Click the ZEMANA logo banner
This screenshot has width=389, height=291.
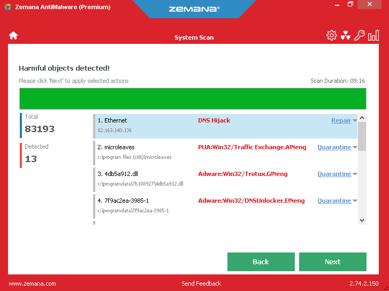(x=194, y=9)
